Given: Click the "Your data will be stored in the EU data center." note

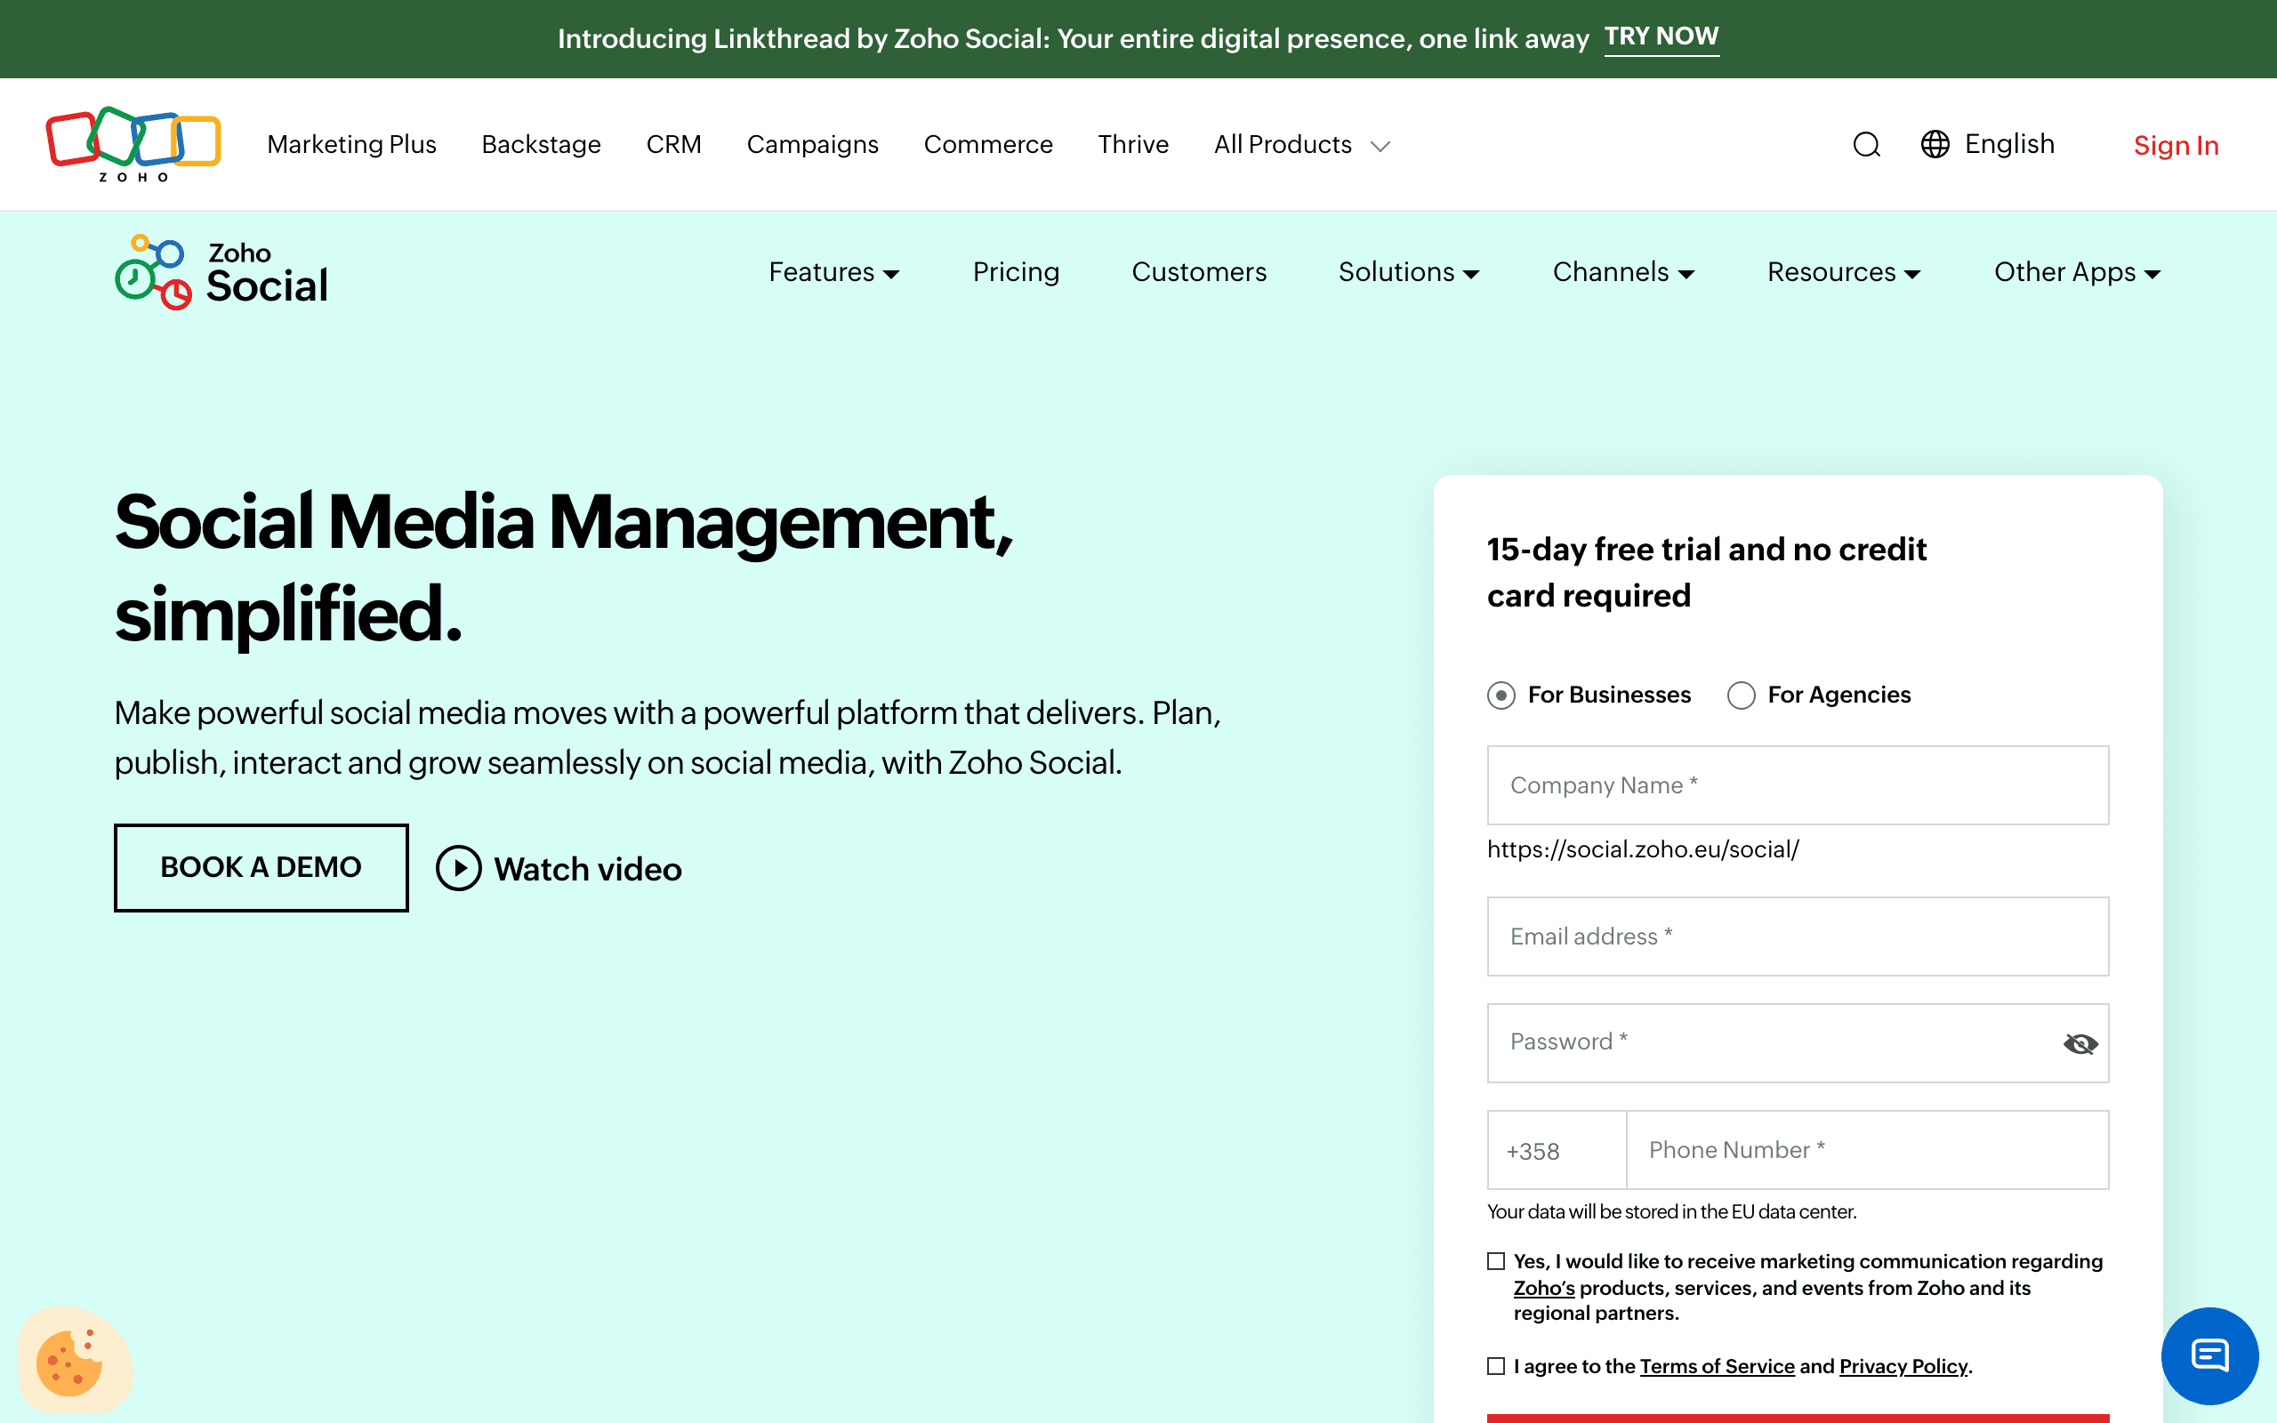Looking at the screenshot, I should click(1672, 1211).
